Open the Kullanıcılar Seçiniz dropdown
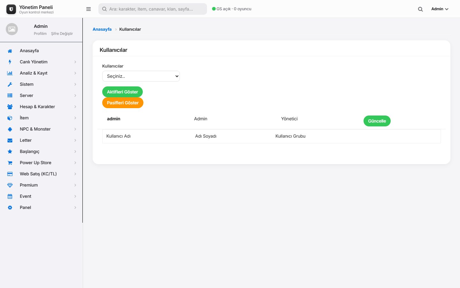This screenshot has width=460, height=288. pos(141,76)
